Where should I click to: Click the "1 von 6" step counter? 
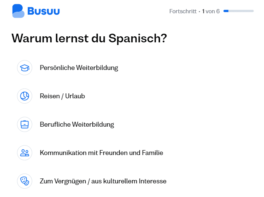[x=211, y=11]
